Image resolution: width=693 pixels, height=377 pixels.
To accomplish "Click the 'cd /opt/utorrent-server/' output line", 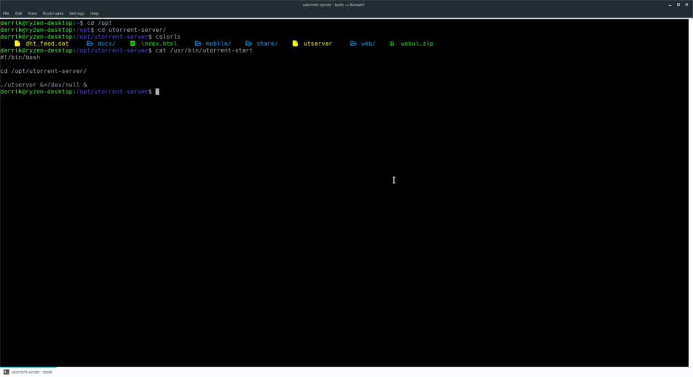I will 43,71.
